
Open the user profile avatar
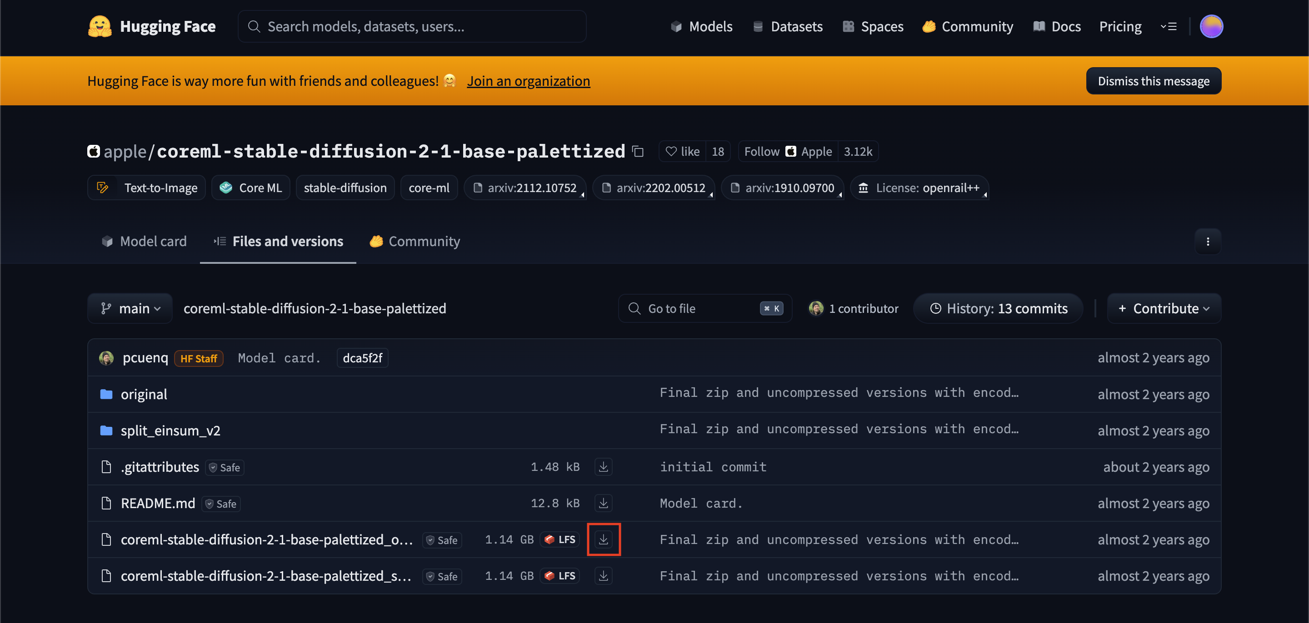pos(1211,26)
